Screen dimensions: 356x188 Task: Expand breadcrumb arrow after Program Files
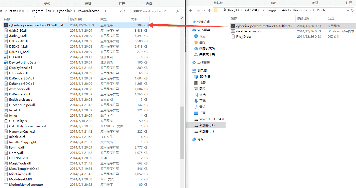pyautogui.click(x=54, y=11)
